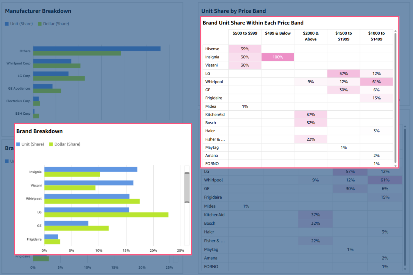The width and height of the screenshot is (413, 275).
Task: Click the $1500 to $1999 column header
Action: click(x=343, y=36)
